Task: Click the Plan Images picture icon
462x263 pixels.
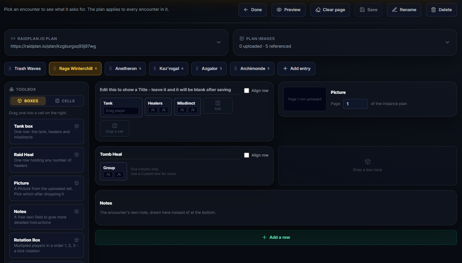Action: [x=242, y=38]
